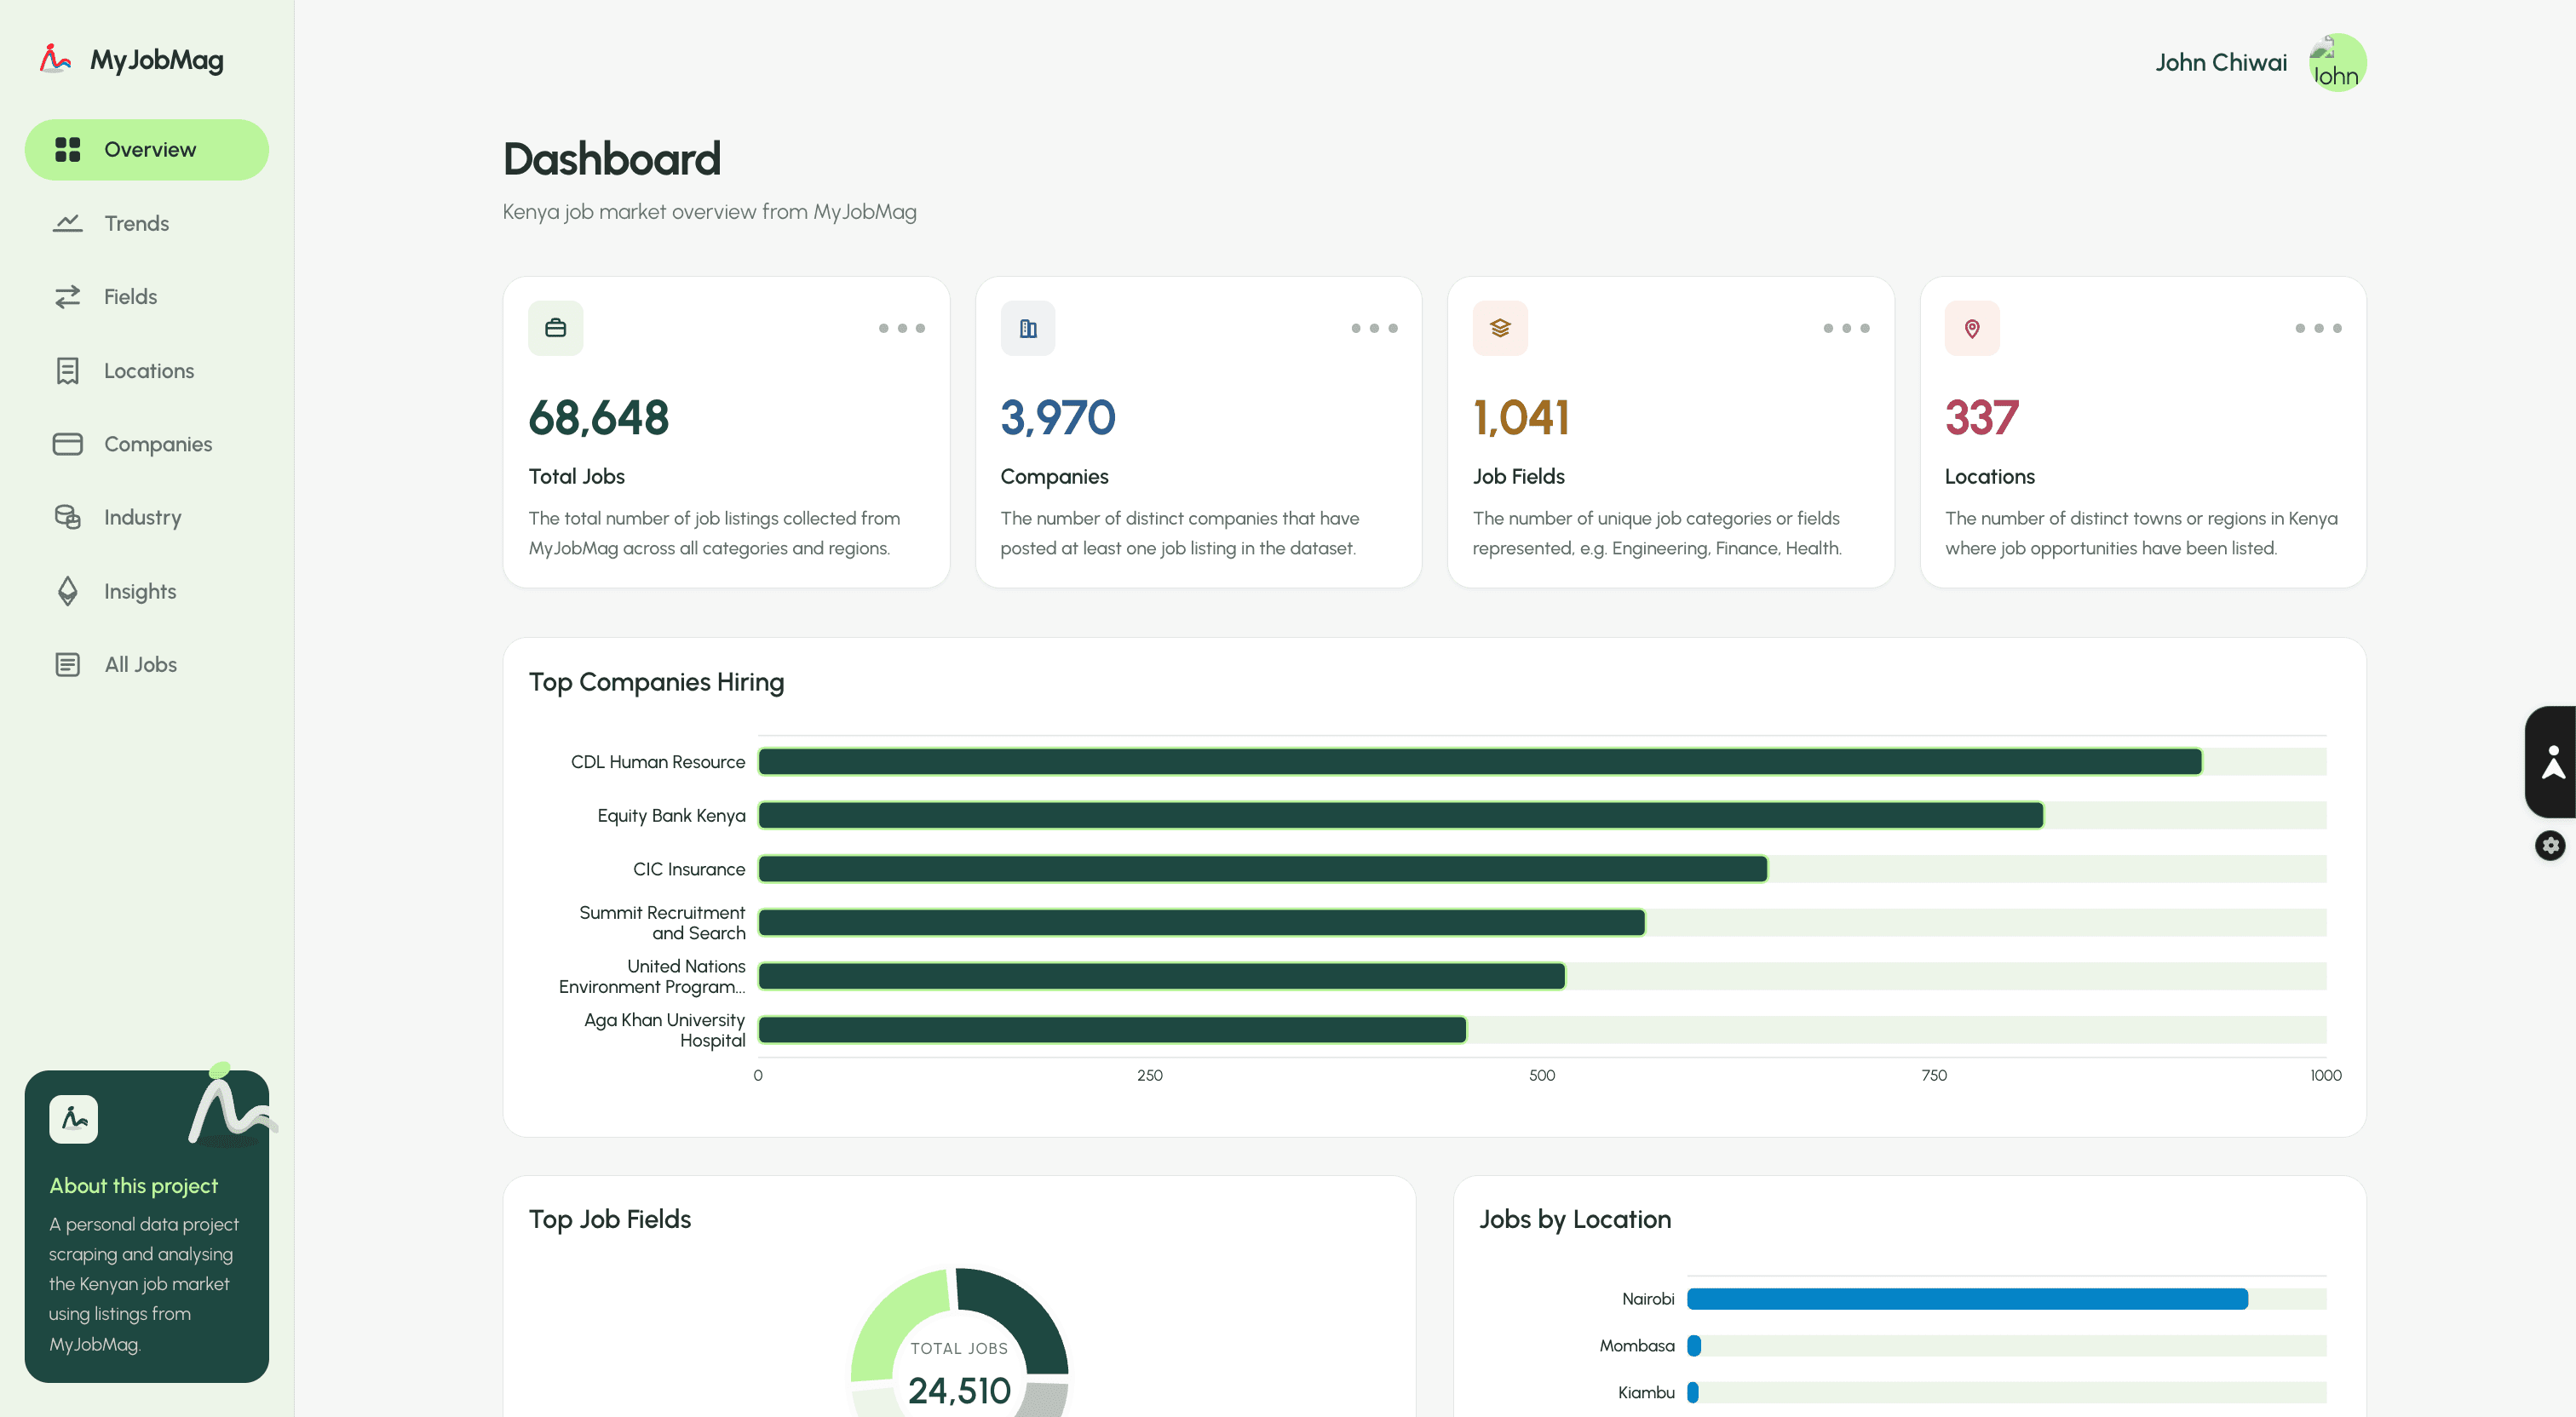This screenshot has height=1417, width=2576.
Task: Click the map pin icon on Locations card
Action: tap(1972, 328)
